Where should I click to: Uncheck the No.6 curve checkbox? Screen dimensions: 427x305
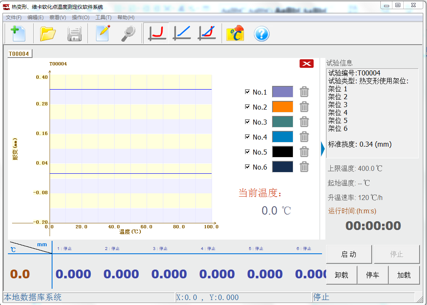247,167
